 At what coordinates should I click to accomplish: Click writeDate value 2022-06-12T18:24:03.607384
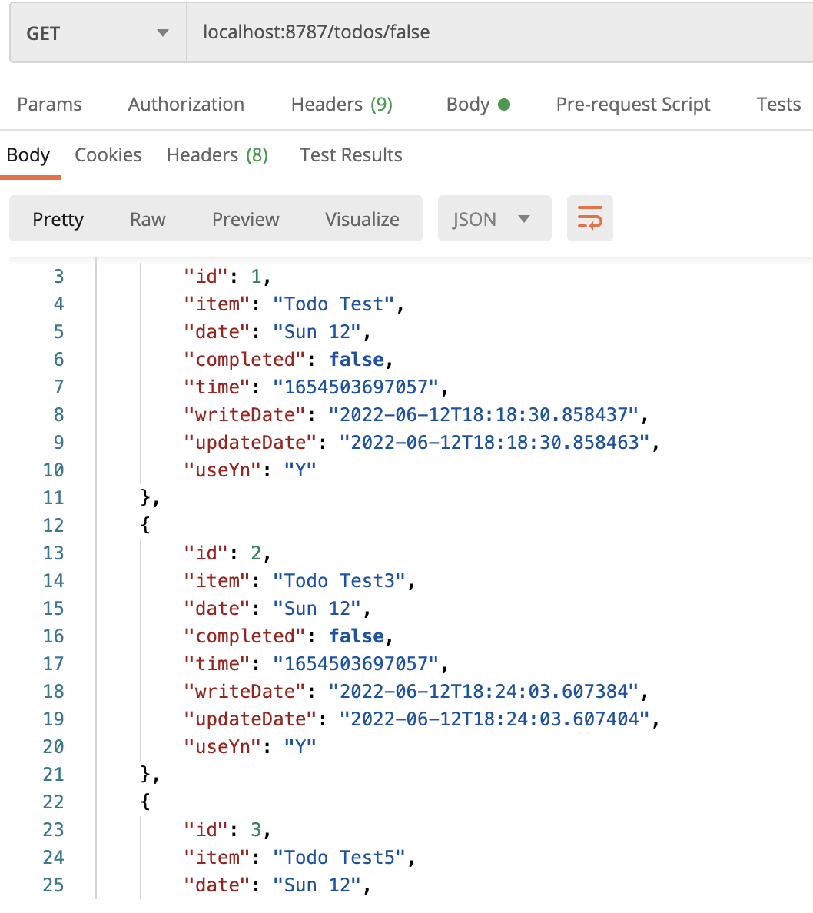pyautogui.click(x=483, y=691)
